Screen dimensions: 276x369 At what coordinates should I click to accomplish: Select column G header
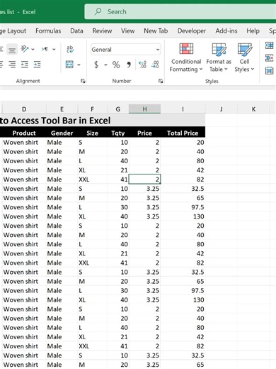coord(118,109)
